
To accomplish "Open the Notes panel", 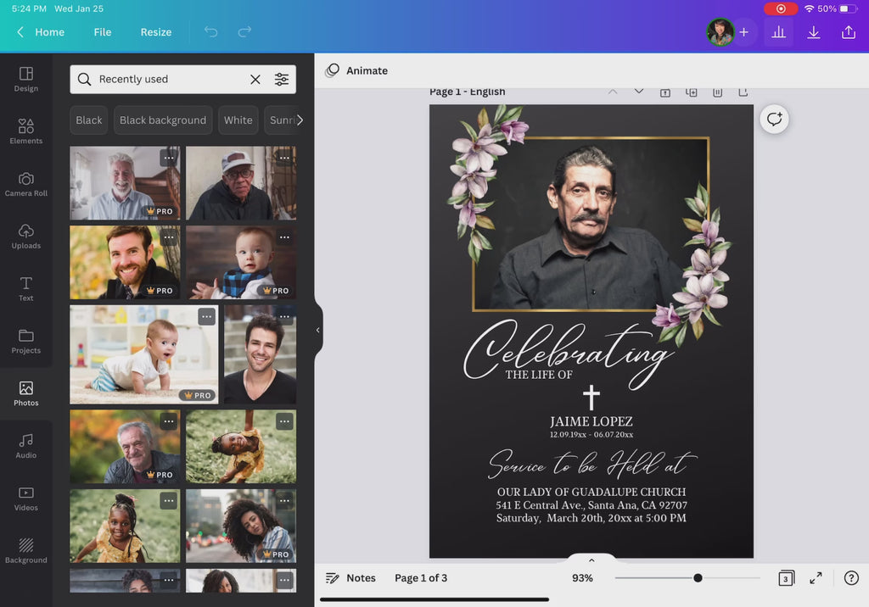I will click(350, 578).
